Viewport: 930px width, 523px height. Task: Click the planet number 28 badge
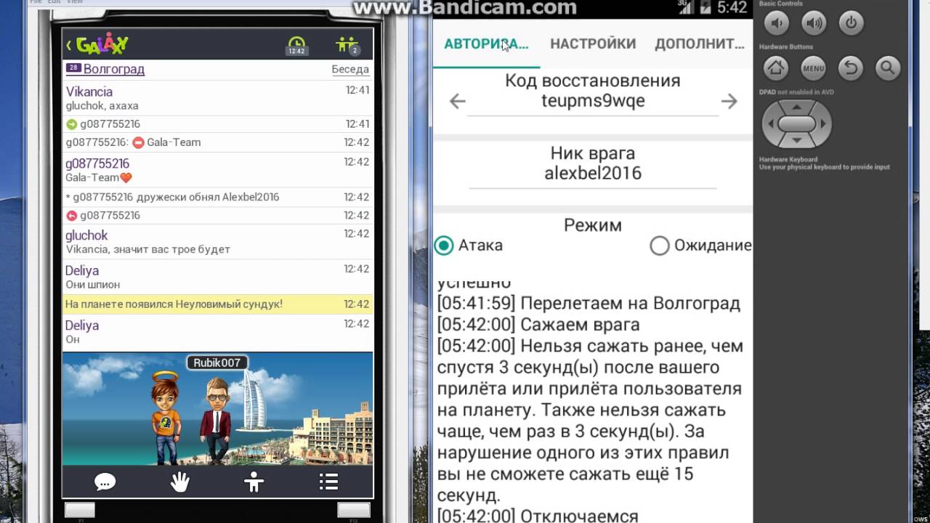(73, 68)
